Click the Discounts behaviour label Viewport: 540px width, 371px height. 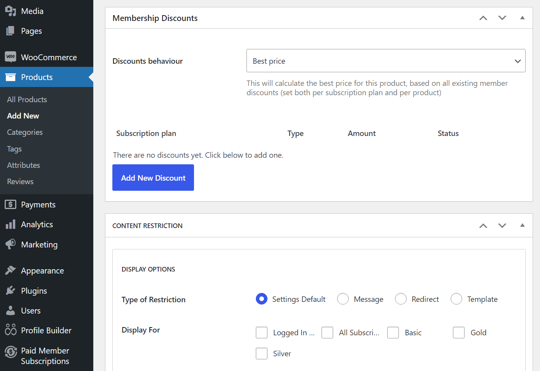147,61
